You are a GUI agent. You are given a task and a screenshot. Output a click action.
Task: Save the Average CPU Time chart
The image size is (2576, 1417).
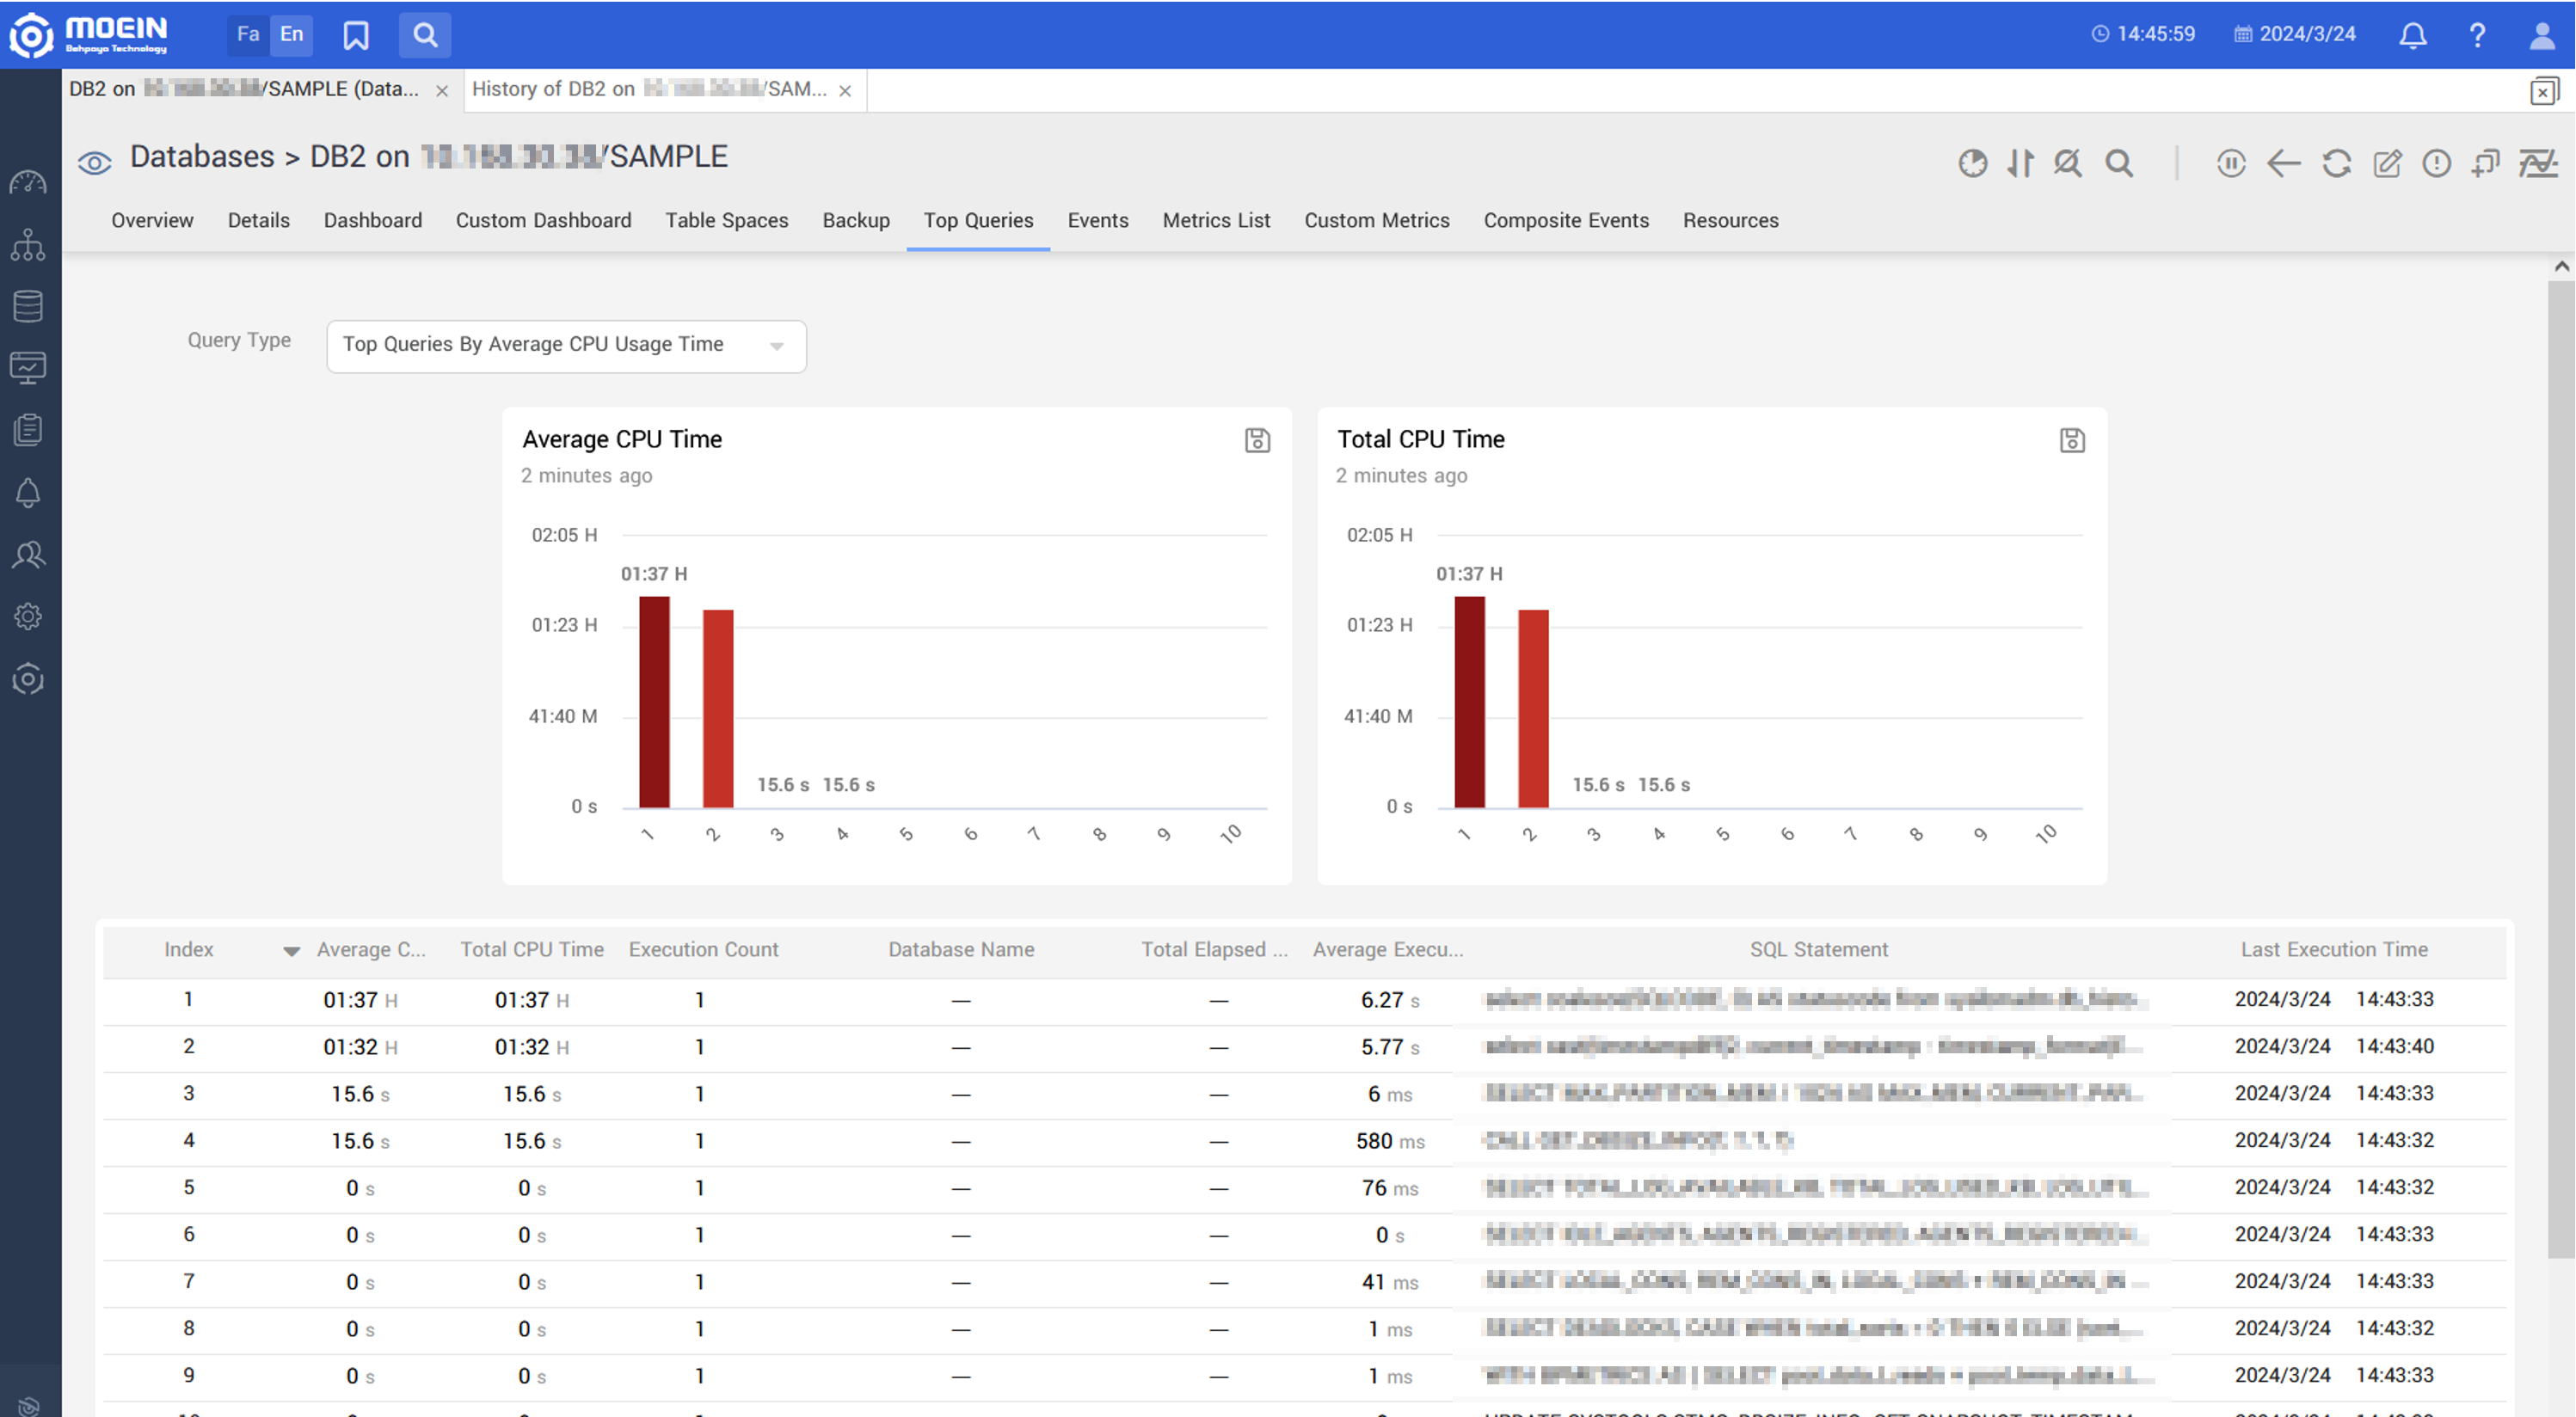click(x=1257, y=440)
